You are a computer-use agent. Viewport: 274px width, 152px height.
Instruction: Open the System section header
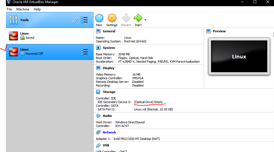(109, 48)
